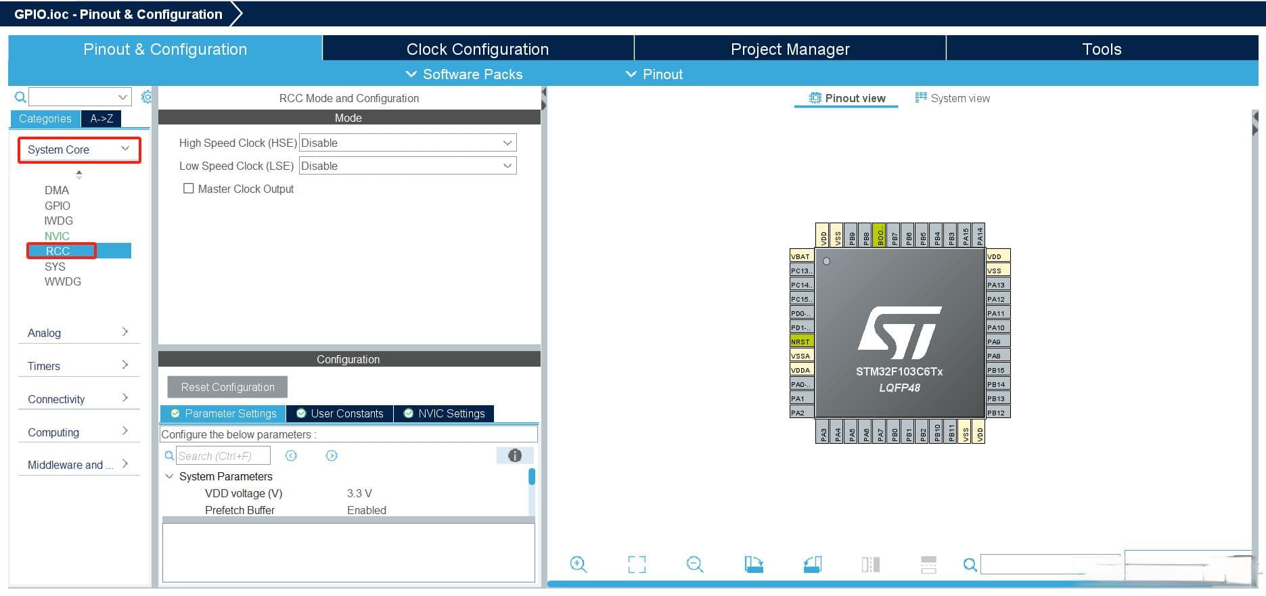This screenshot has width=1266, height=596.
Task: Enable the Master Clock Output checkbox
Action: [x=189, y=189]
